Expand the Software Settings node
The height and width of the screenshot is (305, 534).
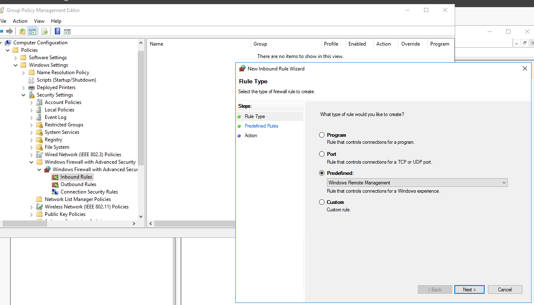16,58
